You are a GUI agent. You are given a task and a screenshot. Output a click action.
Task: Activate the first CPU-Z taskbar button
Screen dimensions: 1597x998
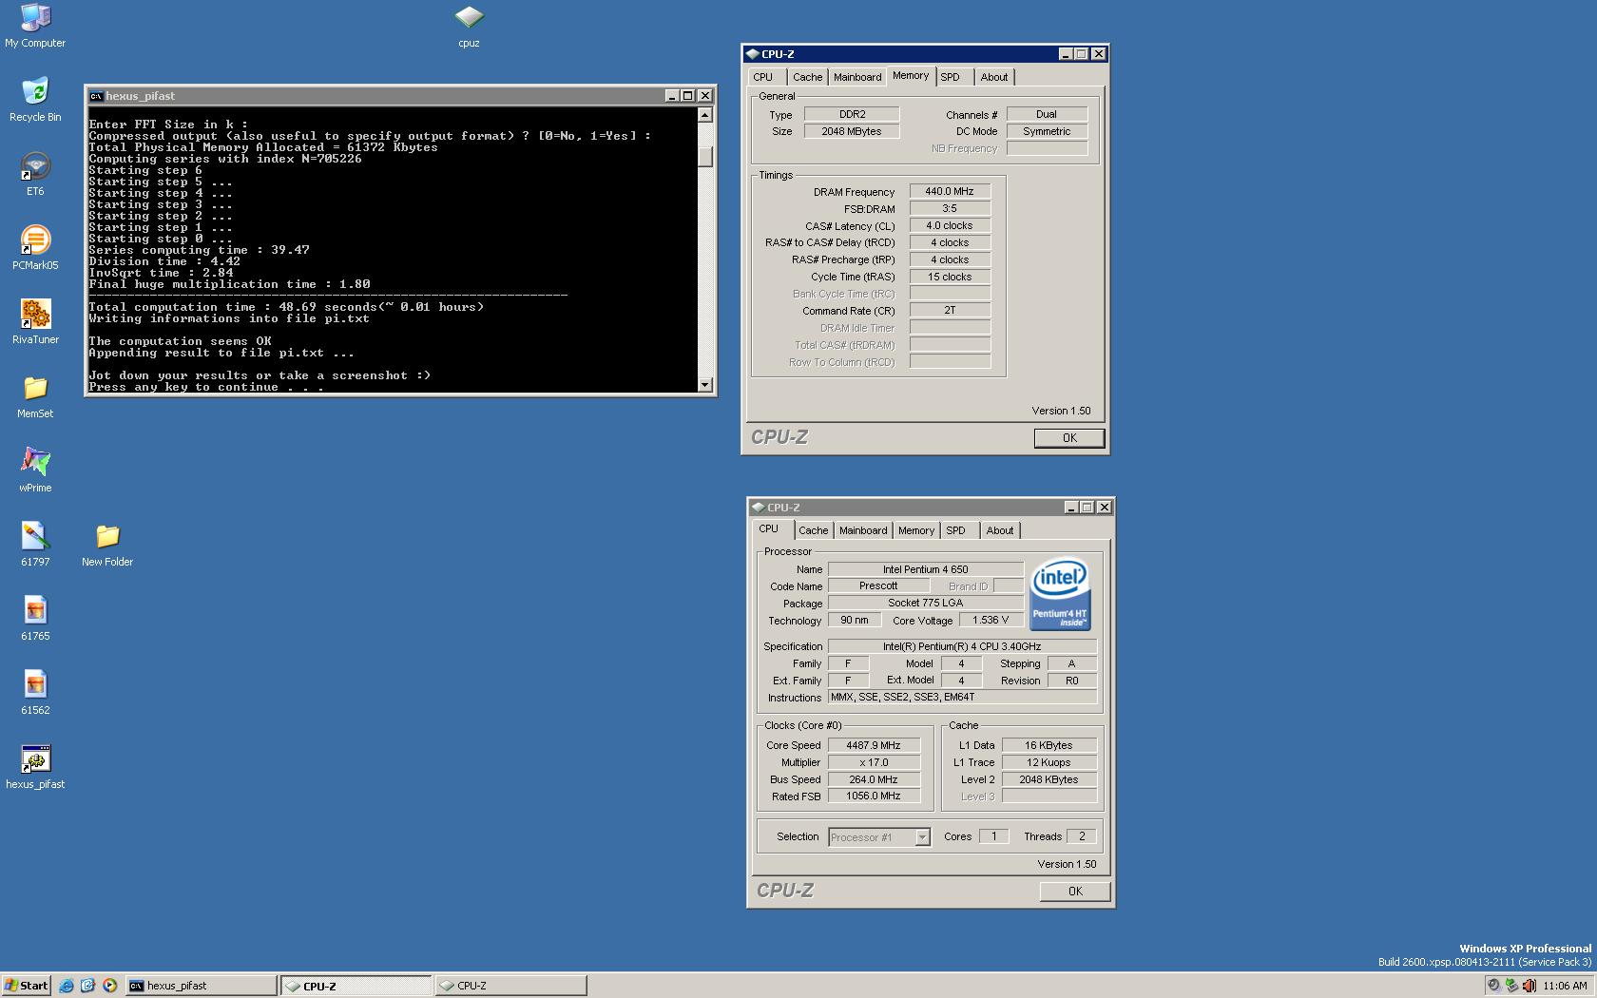[x=356, y=986]
